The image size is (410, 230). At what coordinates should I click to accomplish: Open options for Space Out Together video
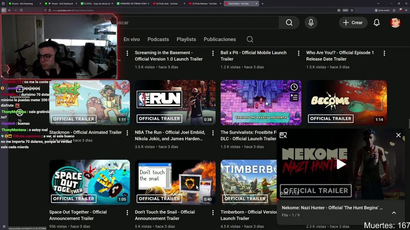[x=127, y=212]
